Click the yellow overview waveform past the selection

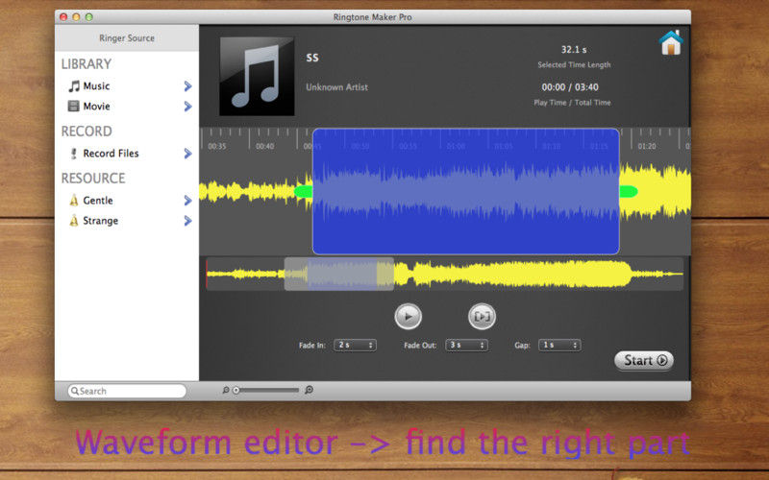[x=538, y=274]
